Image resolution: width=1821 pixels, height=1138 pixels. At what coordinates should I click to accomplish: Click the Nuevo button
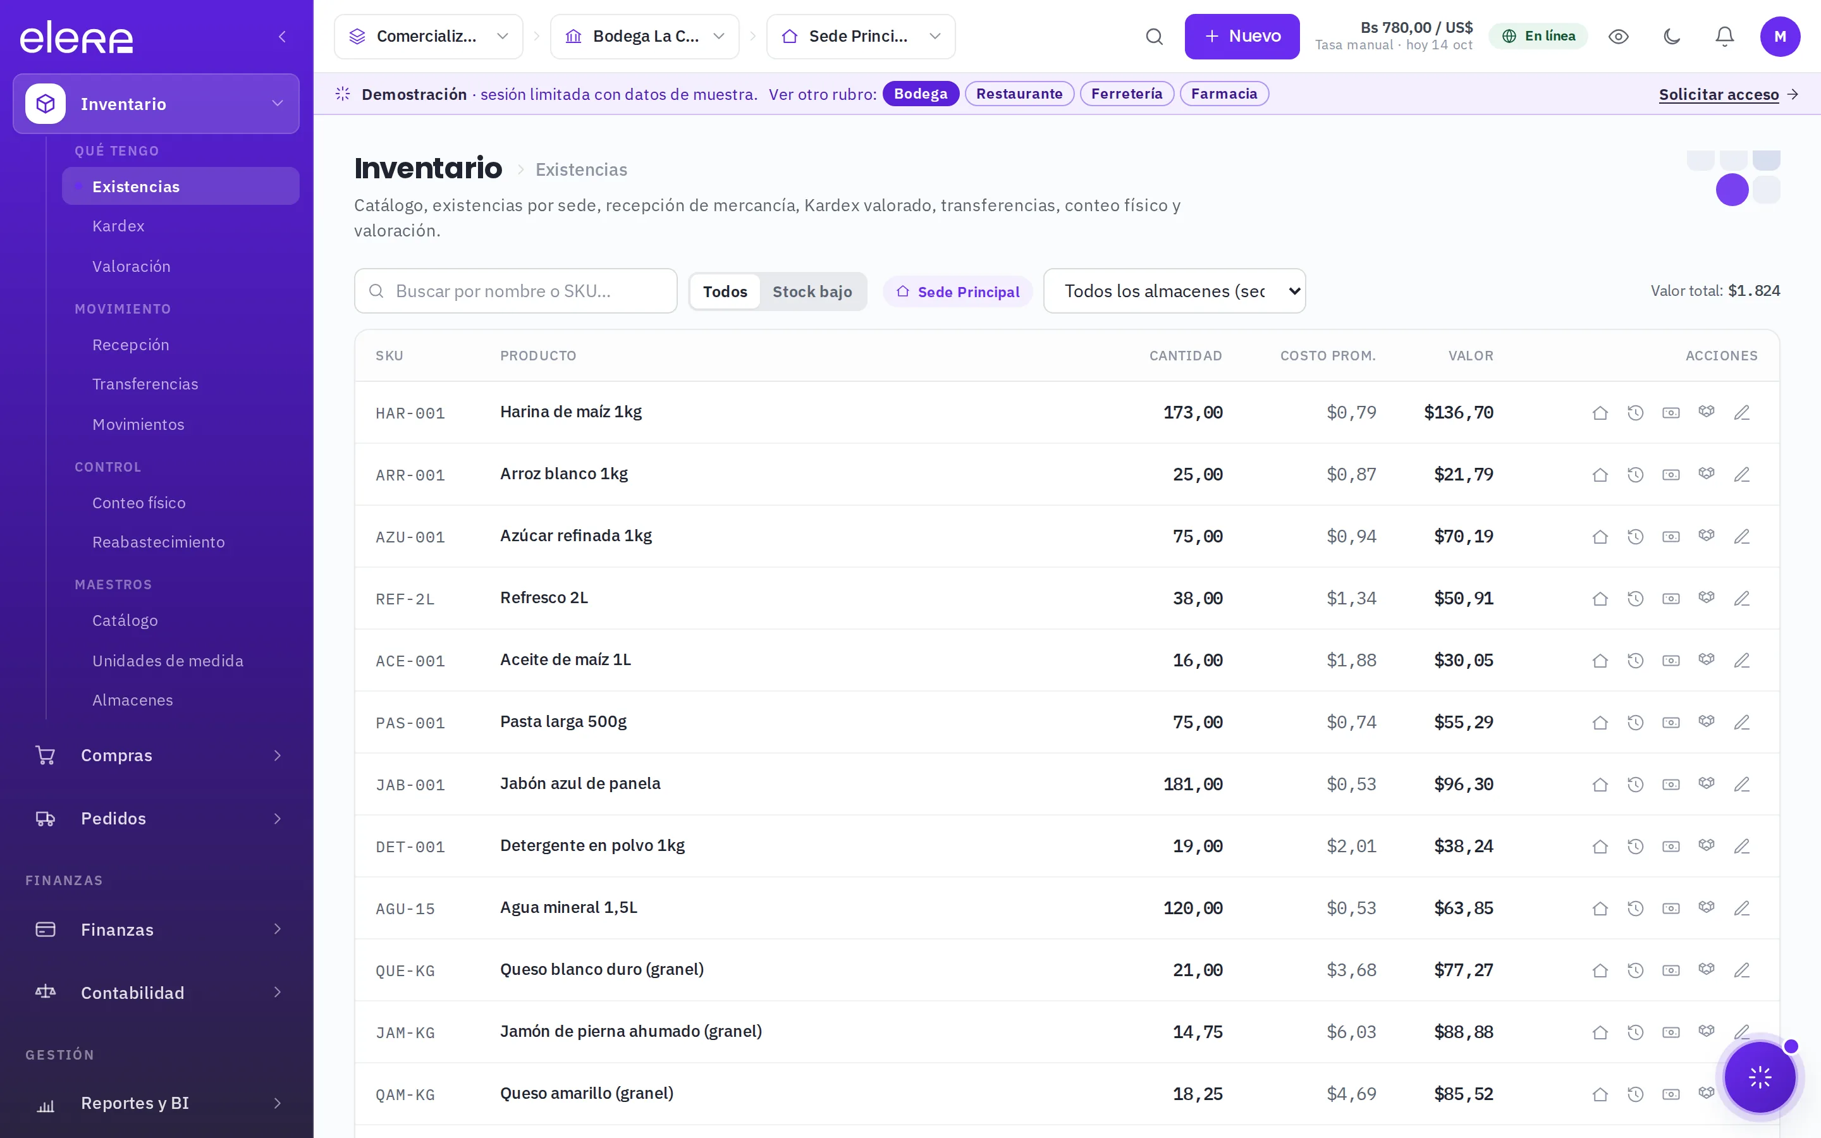tap(1242, 36)
